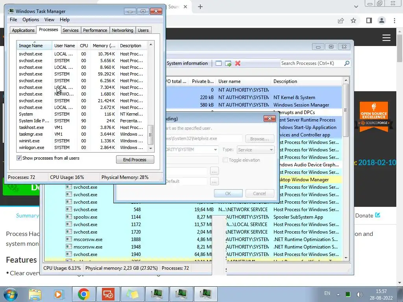The width and height of the screenshot is (403, 302).
Task: Click the End Process button
Action: [x=135, y=160]
